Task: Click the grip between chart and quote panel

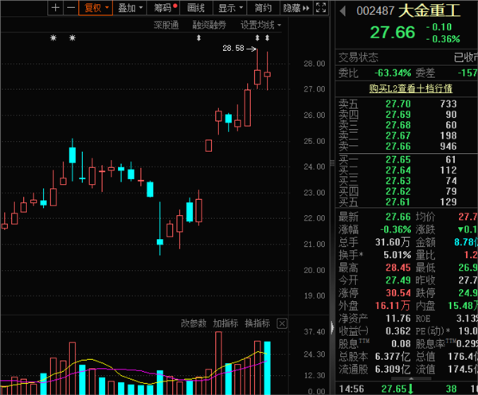Action: tap(332, 162)
